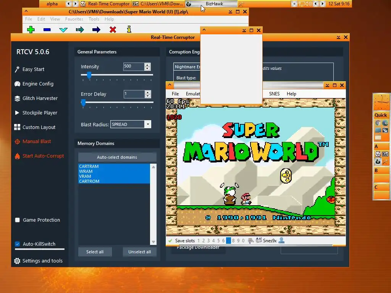Select save slot 1 in BizHawk
The width and height of the screenshot is (391, 293).
point(199,241)
